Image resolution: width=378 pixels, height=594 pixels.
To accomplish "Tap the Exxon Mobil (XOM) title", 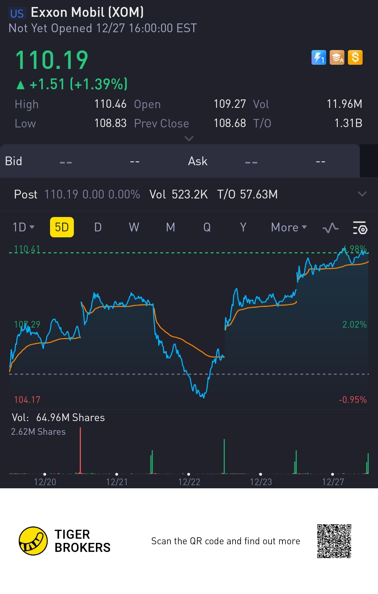I will pyautogui.click(x=87, y=13).
